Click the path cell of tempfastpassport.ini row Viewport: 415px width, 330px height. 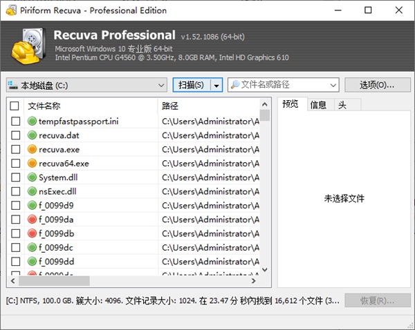coord(210,122)
